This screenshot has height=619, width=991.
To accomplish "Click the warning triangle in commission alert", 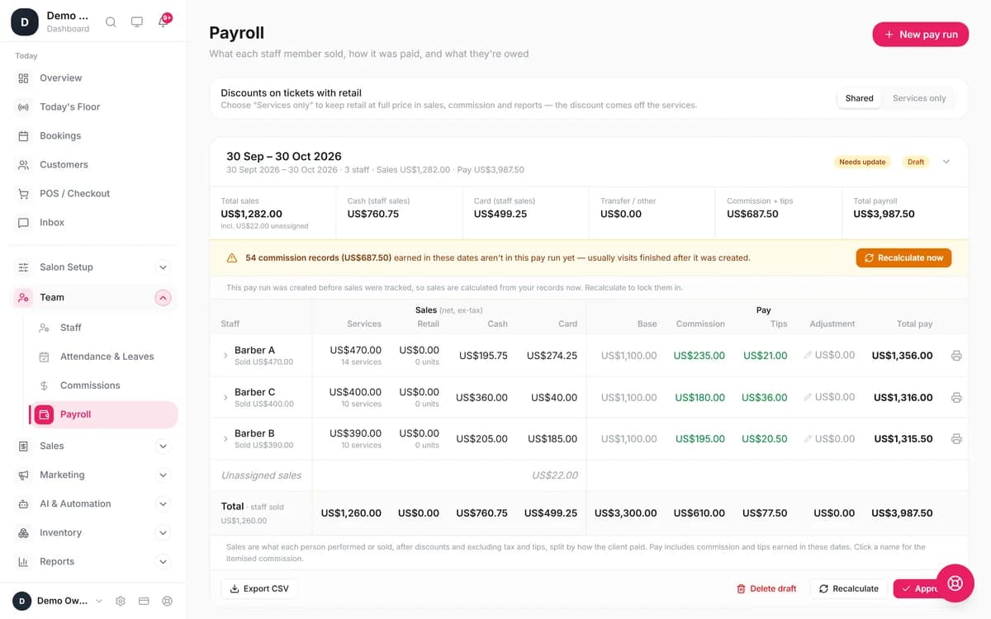I will click(x=232, y=258).
